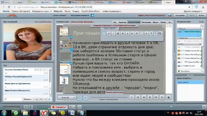Open Yandex browser from the taskbar
The height and width of the screenshot is (116, 207).
coord(44,113)
